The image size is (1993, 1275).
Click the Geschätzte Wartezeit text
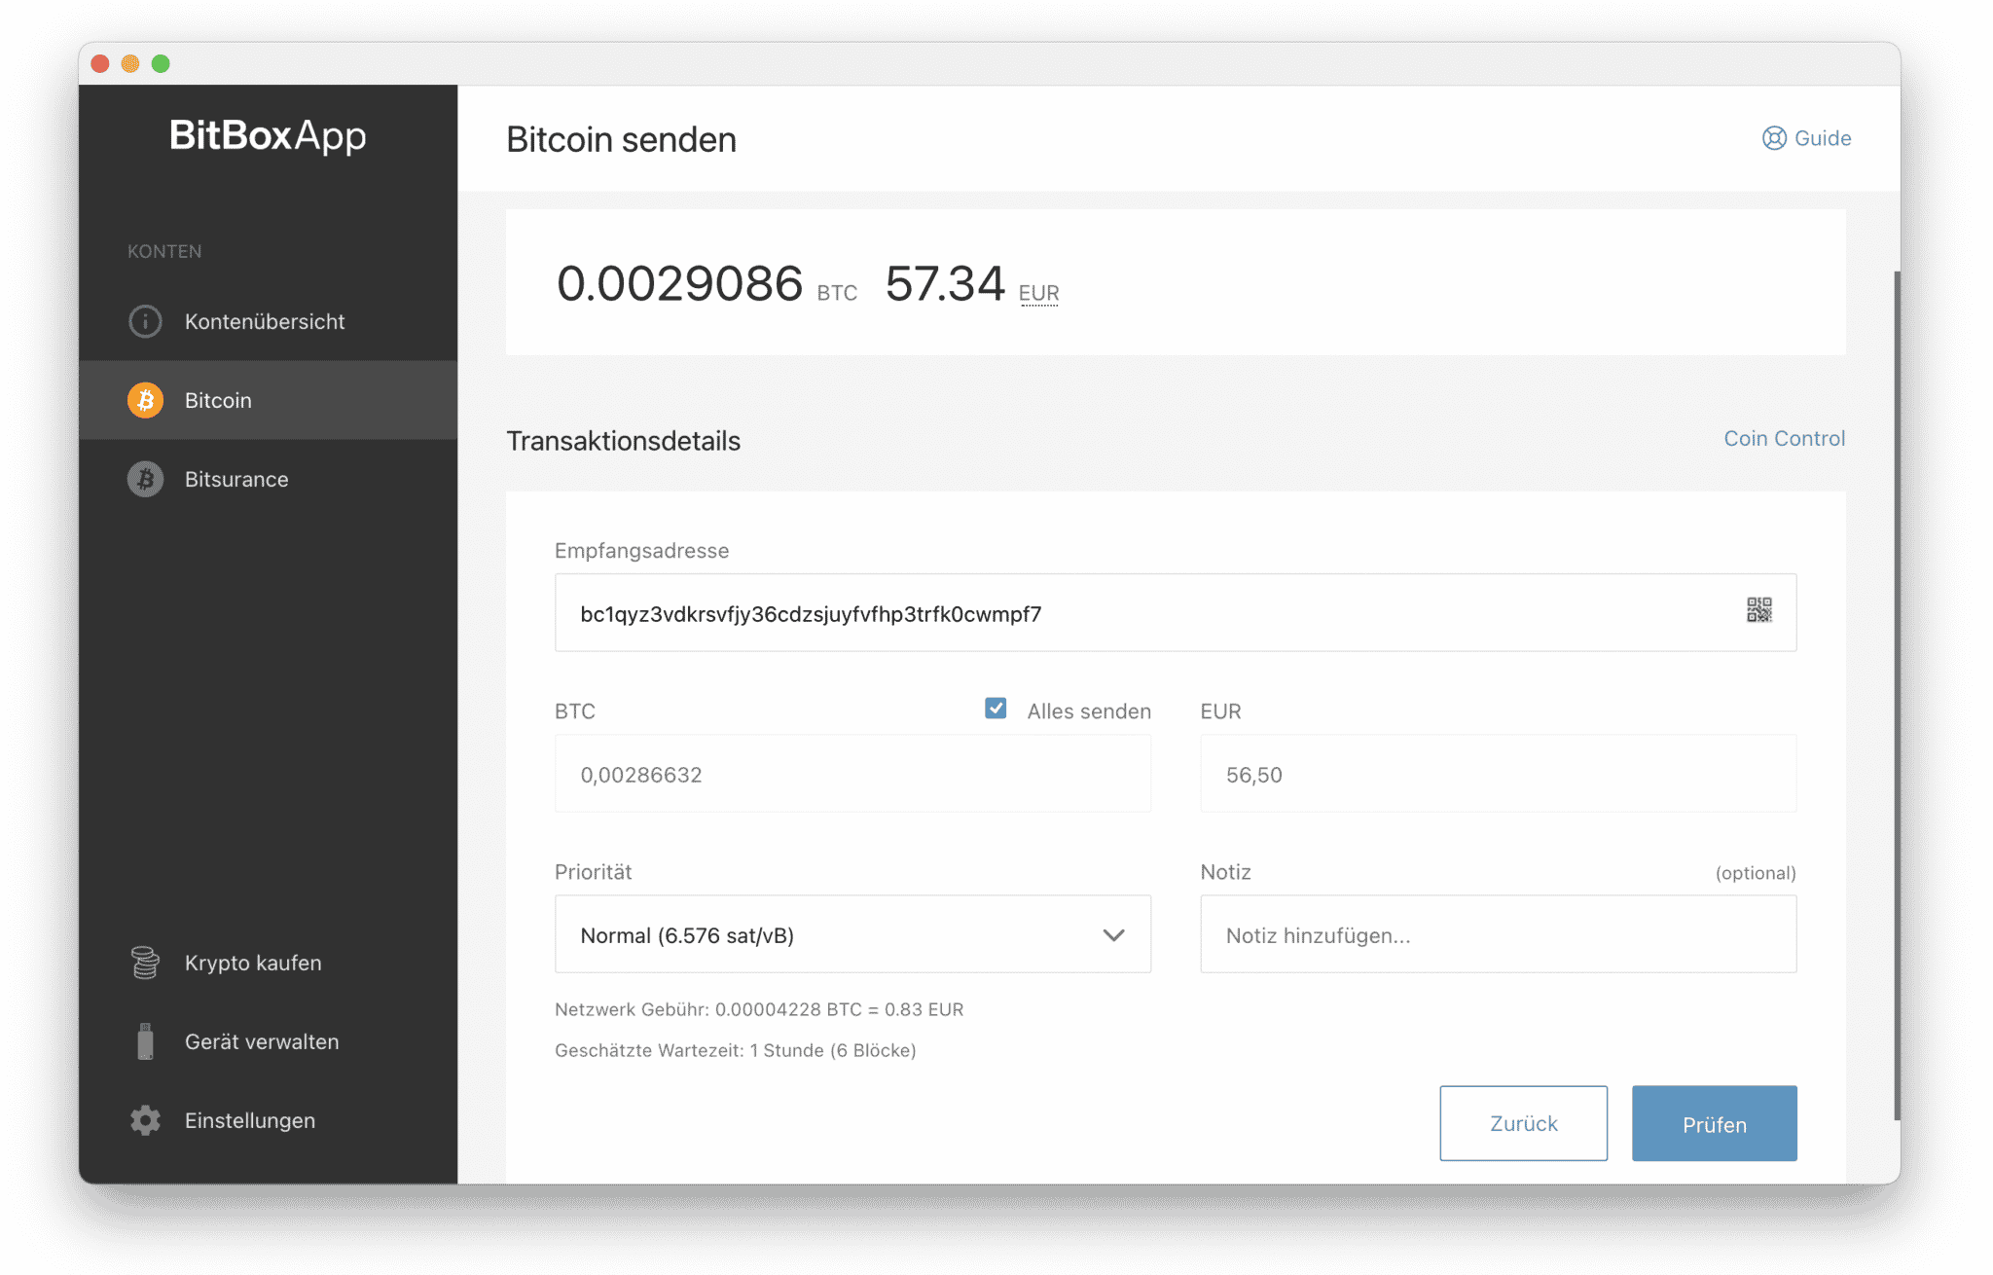pyautogui.click(x=735, y=1050)
